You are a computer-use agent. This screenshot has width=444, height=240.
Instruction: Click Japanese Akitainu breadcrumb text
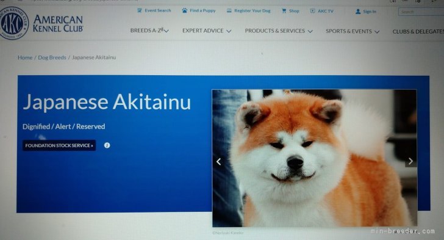point(94,57)
